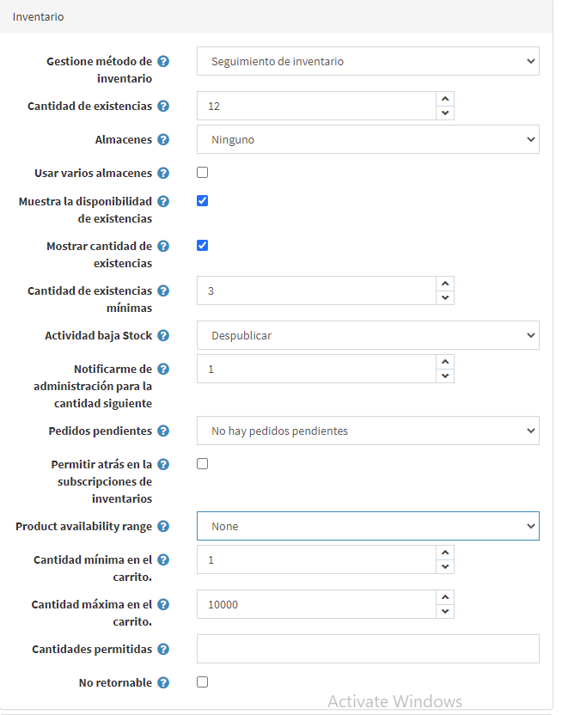The width and height of the screenshot is (562, 715).
Task: Open help tooltip for Almacenes
Action: tap(163, 139)
